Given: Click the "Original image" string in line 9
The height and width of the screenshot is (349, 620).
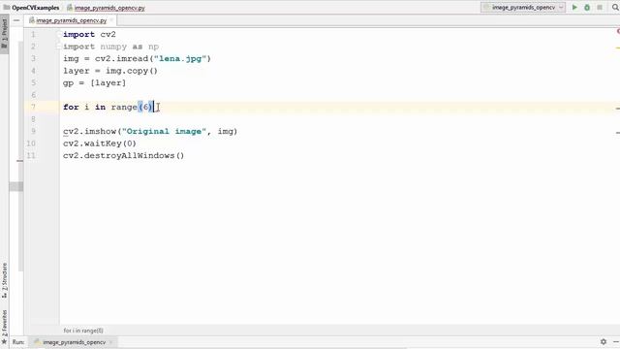Looking at the screenshot, I should click(x=164, y=132).
